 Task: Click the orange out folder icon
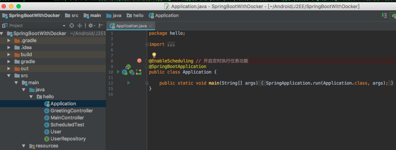click(x=17, y=69)
